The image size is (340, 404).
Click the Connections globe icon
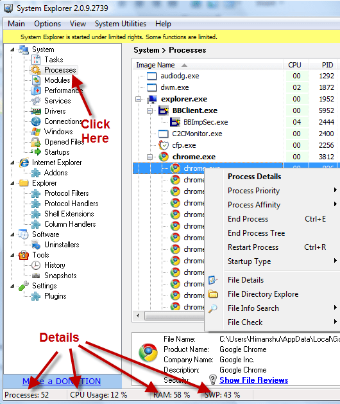(x=36, y=121)
